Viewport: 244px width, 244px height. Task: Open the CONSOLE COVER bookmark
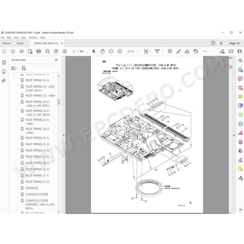coord(37,194)
